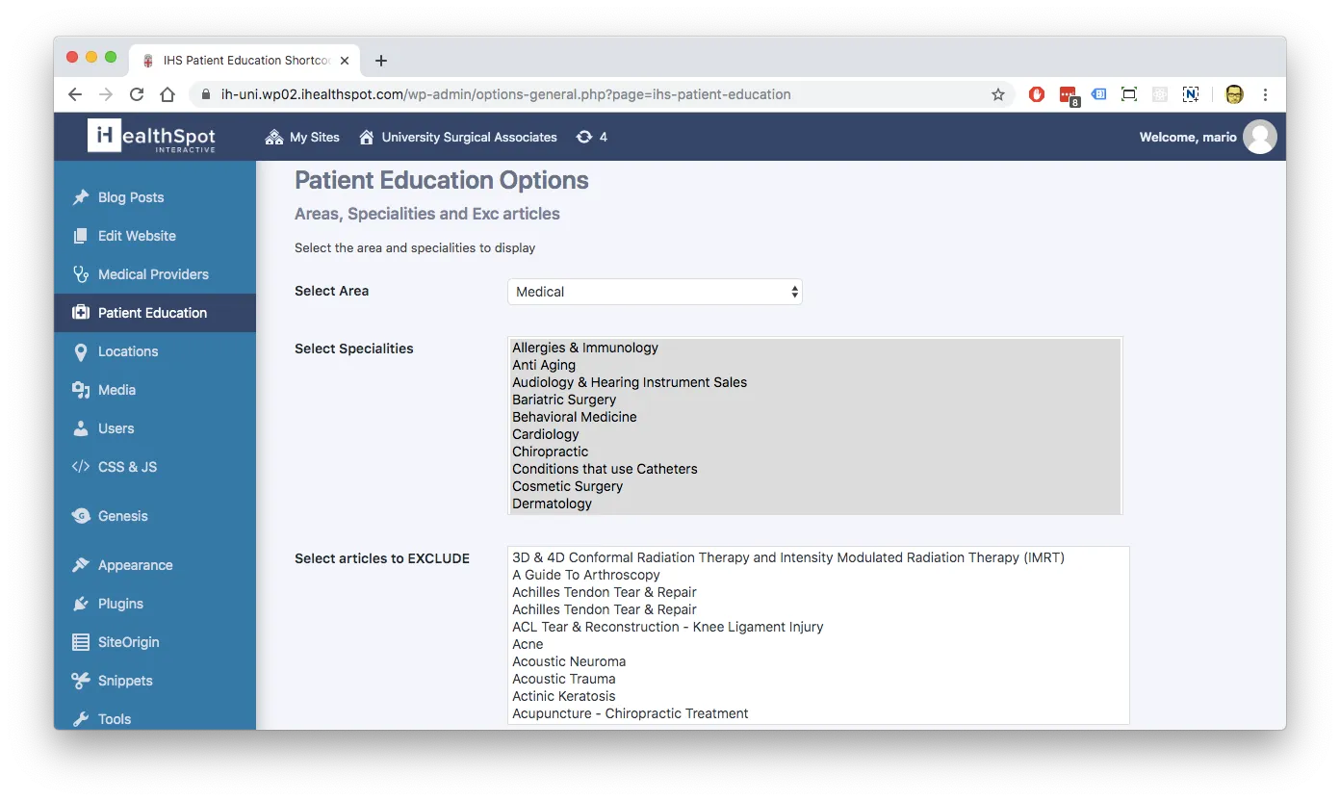Select Dermatology speciality
1340x801 pixels.
[815, 504]
